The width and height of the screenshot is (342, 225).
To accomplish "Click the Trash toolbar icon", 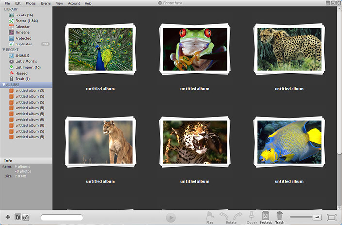I will click(x=279, y=217).
